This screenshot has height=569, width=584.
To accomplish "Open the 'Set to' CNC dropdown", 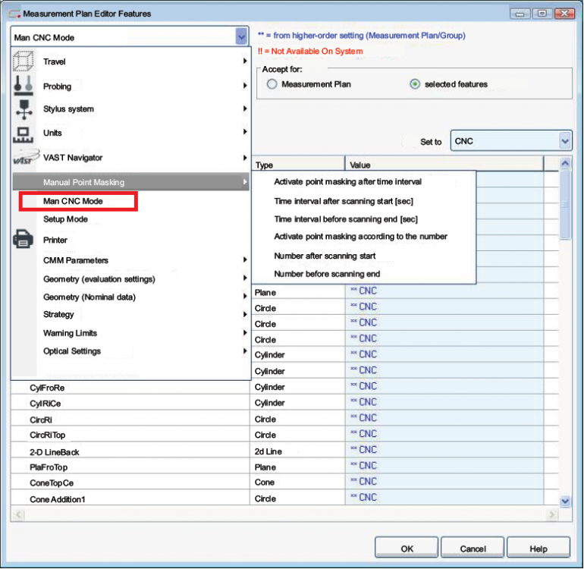I will 564,141.
